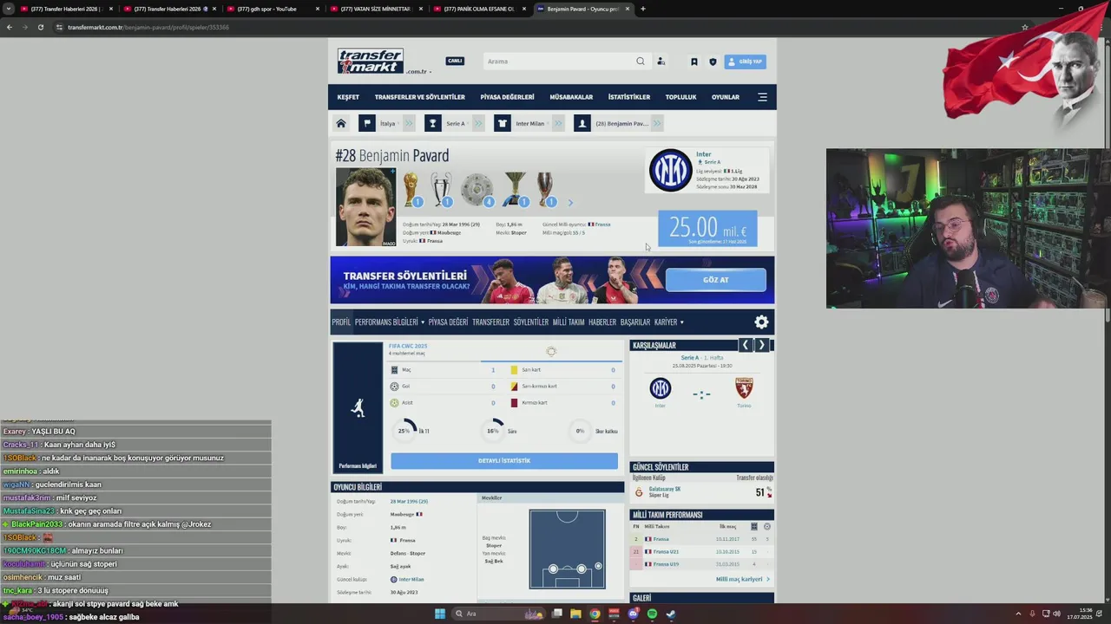The height and width of the screenshot is (624, 1111).
Task: Open Millî maç kariyeri link
Action: click(x=742, y=579)
